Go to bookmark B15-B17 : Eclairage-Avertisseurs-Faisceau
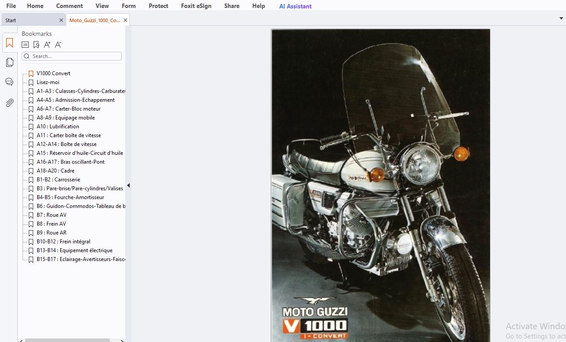 (81, 259)
